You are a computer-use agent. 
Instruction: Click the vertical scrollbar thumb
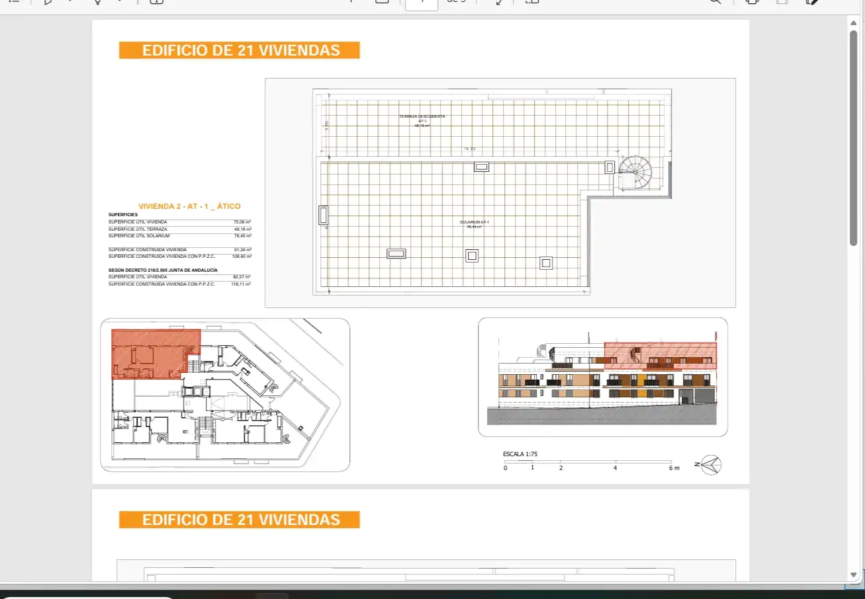click(854, 138)
